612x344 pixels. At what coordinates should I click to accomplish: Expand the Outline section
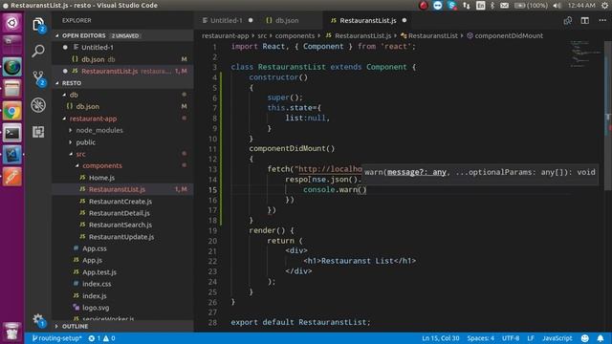[x=123, y=326]
